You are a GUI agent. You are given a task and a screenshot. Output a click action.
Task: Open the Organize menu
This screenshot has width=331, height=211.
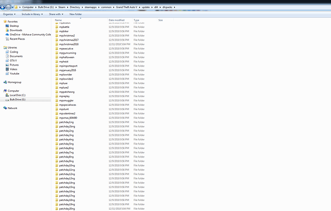9,14
